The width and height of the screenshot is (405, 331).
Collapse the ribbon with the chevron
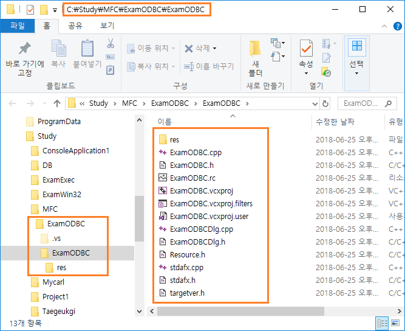pyautogui.click(x=384, y=26)
